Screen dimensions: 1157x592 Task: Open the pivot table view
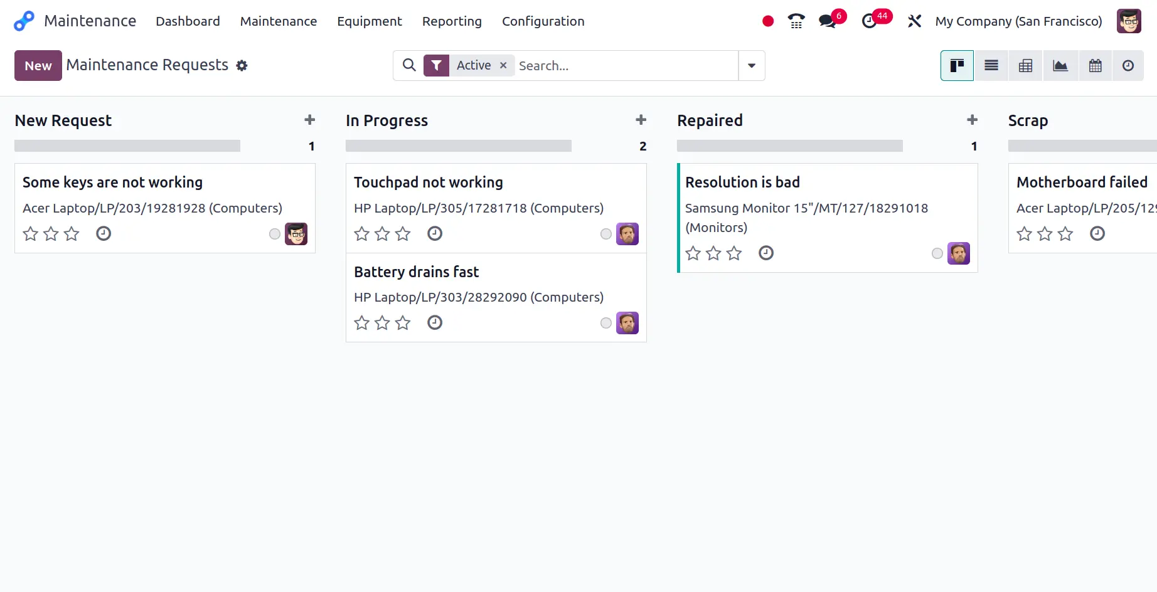pos(1026,66)
